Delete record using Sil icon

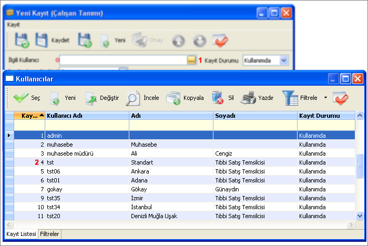218,98
